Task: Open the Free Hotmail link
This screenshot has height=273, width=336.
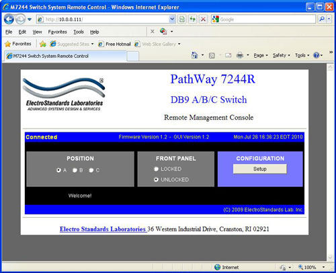Action: 115,44
